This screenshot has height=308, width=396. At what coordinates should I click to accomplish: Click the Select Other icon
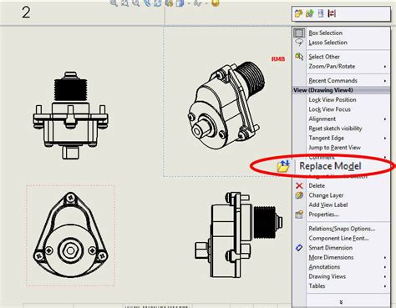coord(299,57)
